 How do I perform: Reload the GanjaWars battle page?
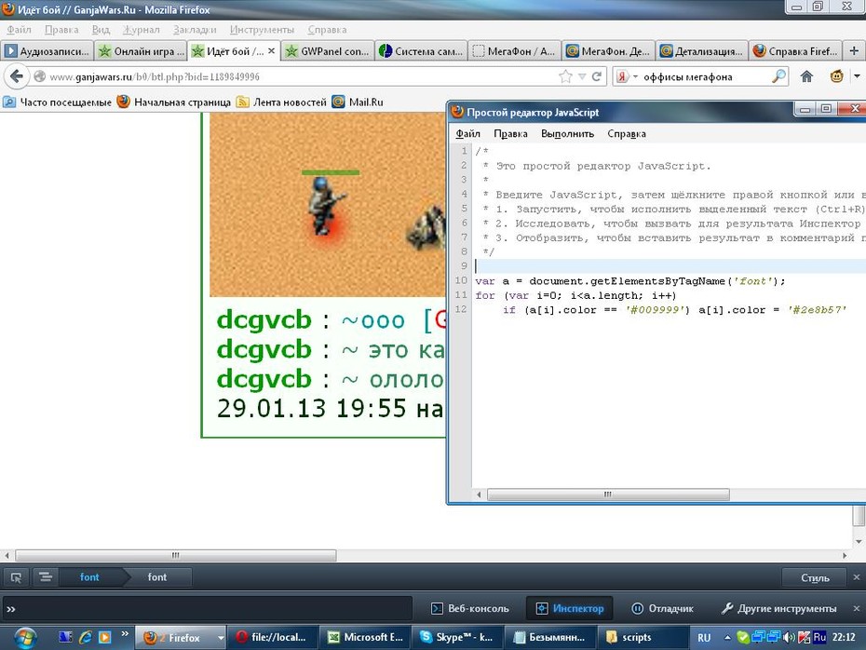(597, 76)
